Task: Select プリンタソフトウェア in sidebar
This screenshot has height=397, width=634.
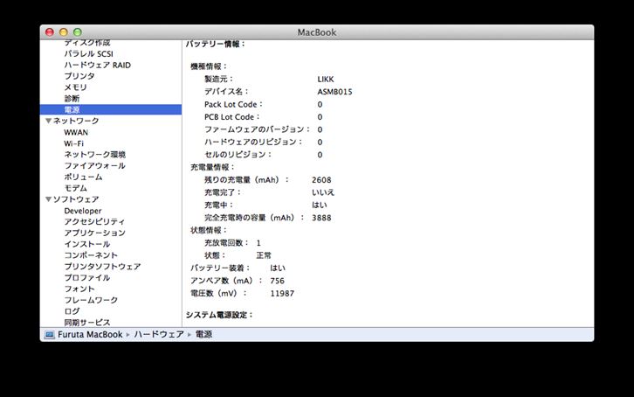Action: [x=102, y=267]
